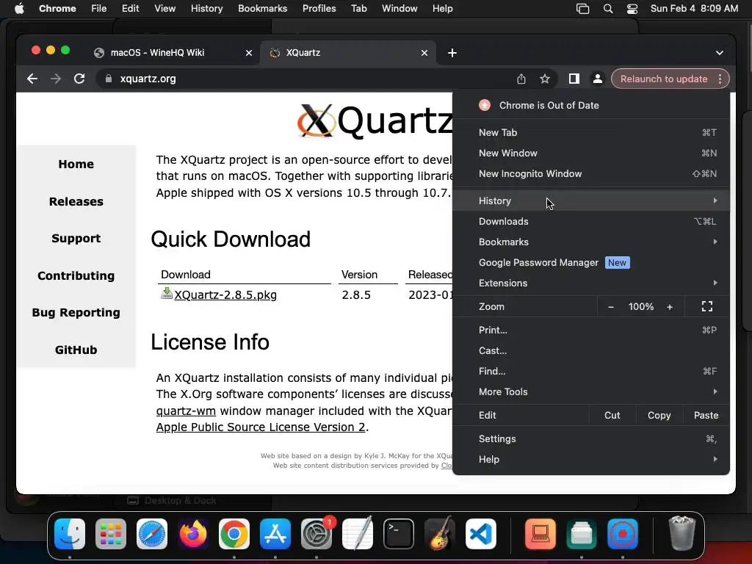The image size is (752, 564).
Task: Click the Zoom fullscreen icon in the menu
Action: tap(707, 306)
